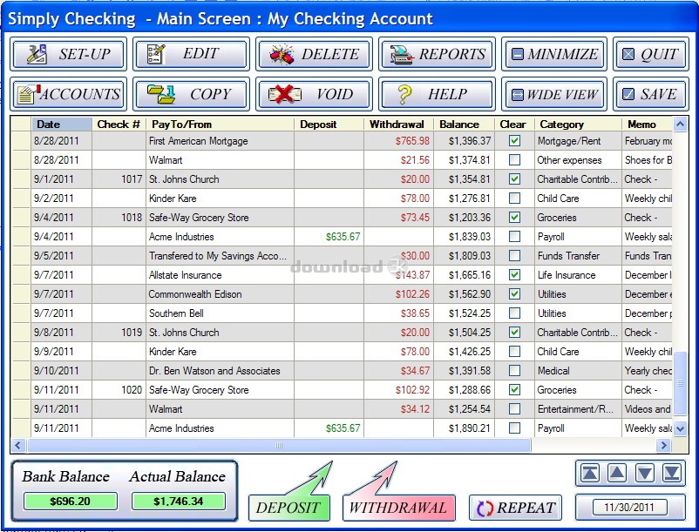Click the MINIMIZE button
The width and height of the screenshot is (699, 532).
tap(554, 54)
